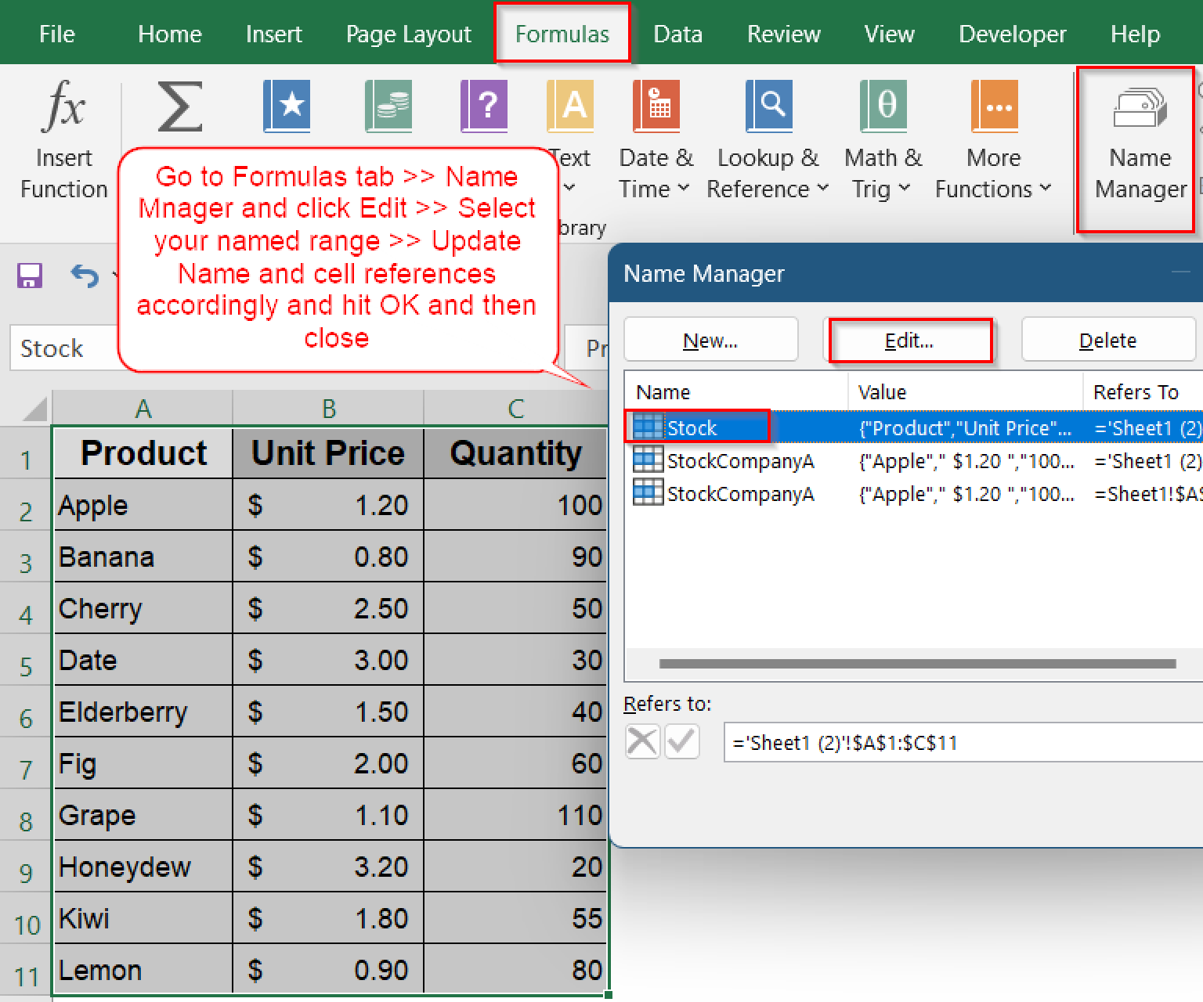Click the Delete button in Name Manager
Viewport: 1203px width, 1002px height.
pos(1107,340)
